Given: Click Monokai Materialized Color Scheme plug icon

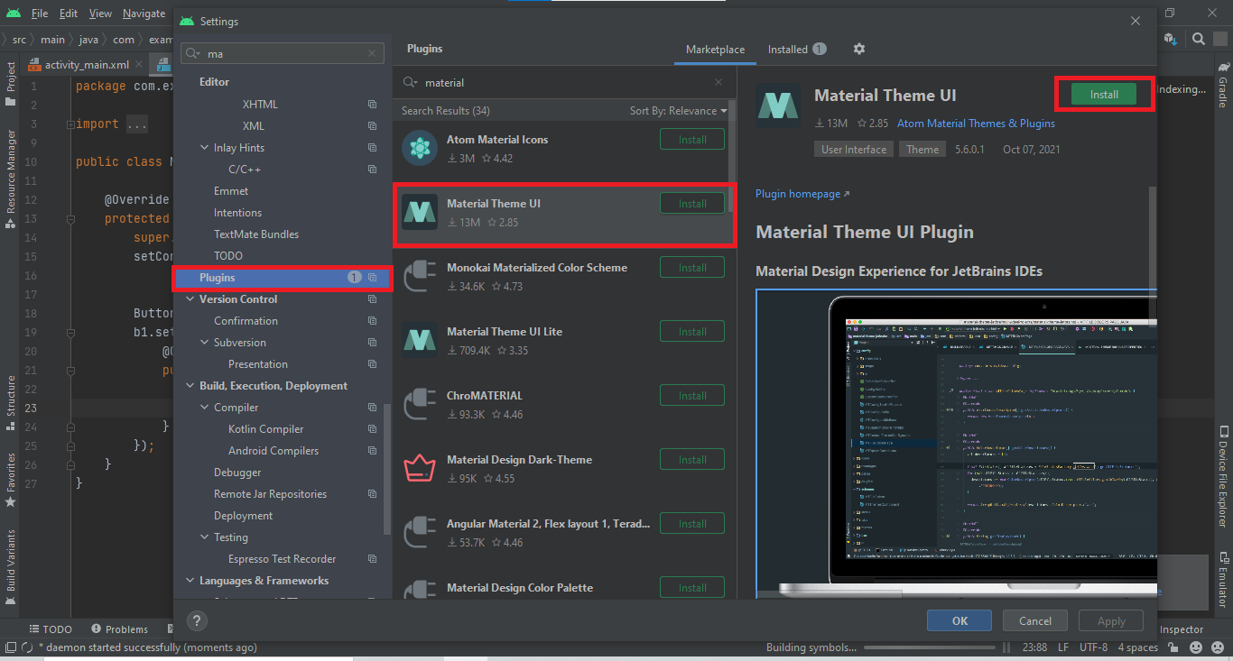Looking at the screenshot, I should click(x=420, y=277).
